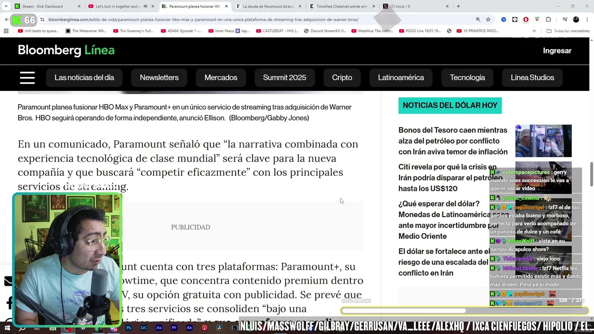Open 10 PRIMEROS PASO... bookmark
Viewport: 594px width, 334px height.
pyautogui.click(x=477, y=31)
